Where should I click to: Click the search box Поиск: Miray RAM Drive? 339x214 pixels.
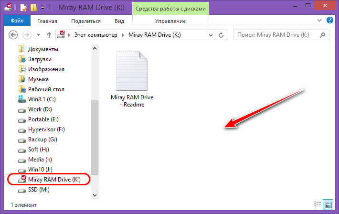(279, 35)
